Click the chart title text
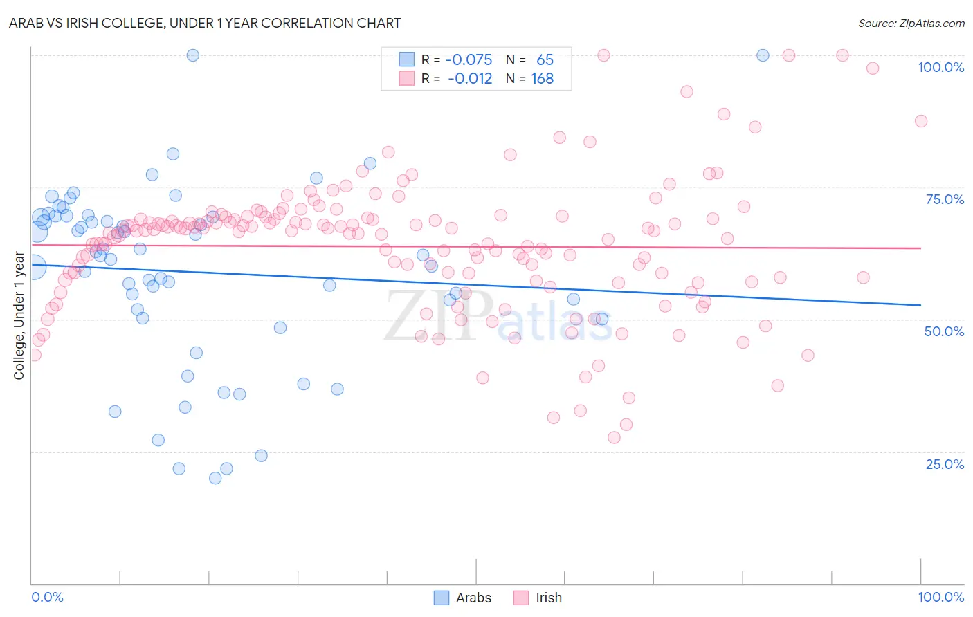The width and height of the screenshot is (973, 617). (205, 23)
